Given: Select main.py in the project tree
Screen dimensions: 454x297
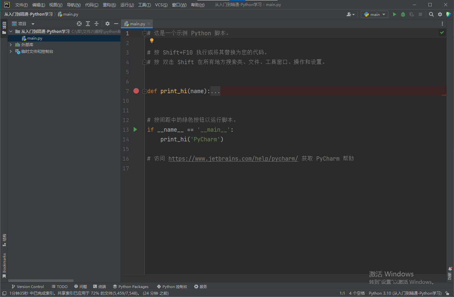Looking at the screenshot, I should point(35,38).
